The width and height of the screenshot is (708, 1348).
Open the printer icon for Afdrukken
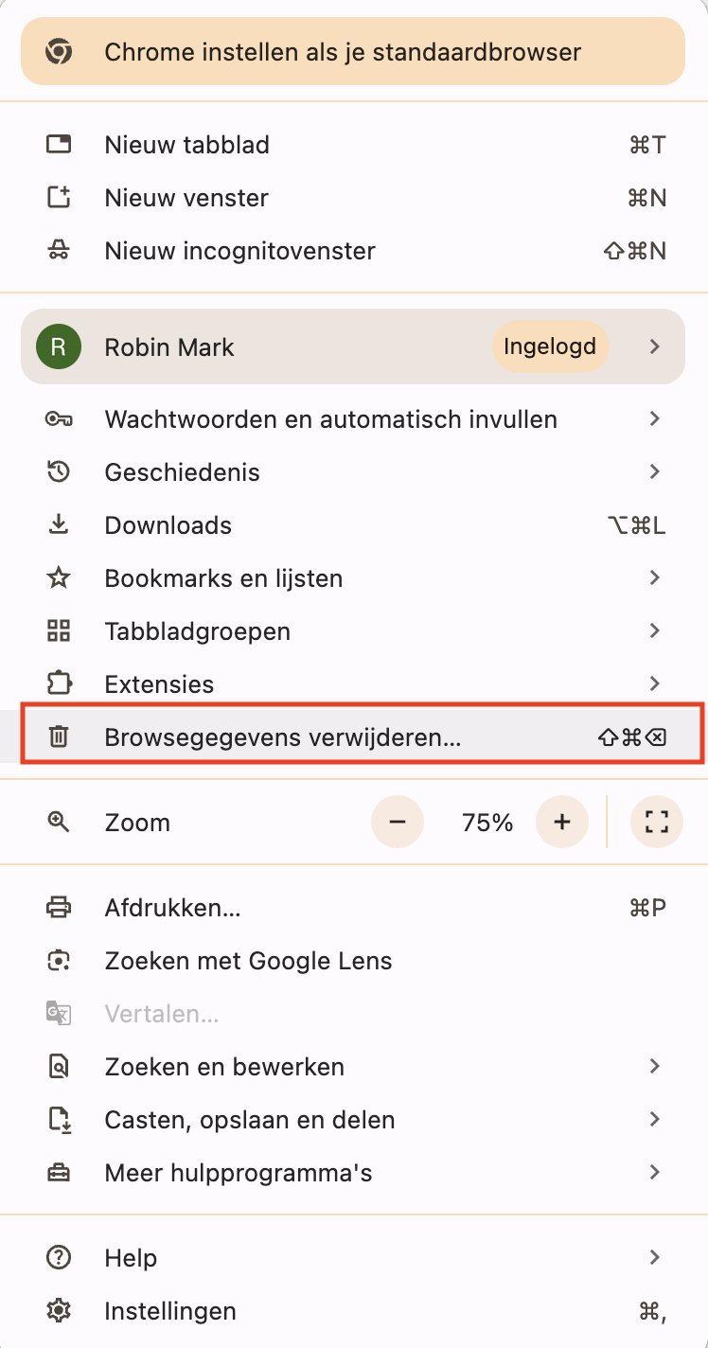[x=59, y=907]
